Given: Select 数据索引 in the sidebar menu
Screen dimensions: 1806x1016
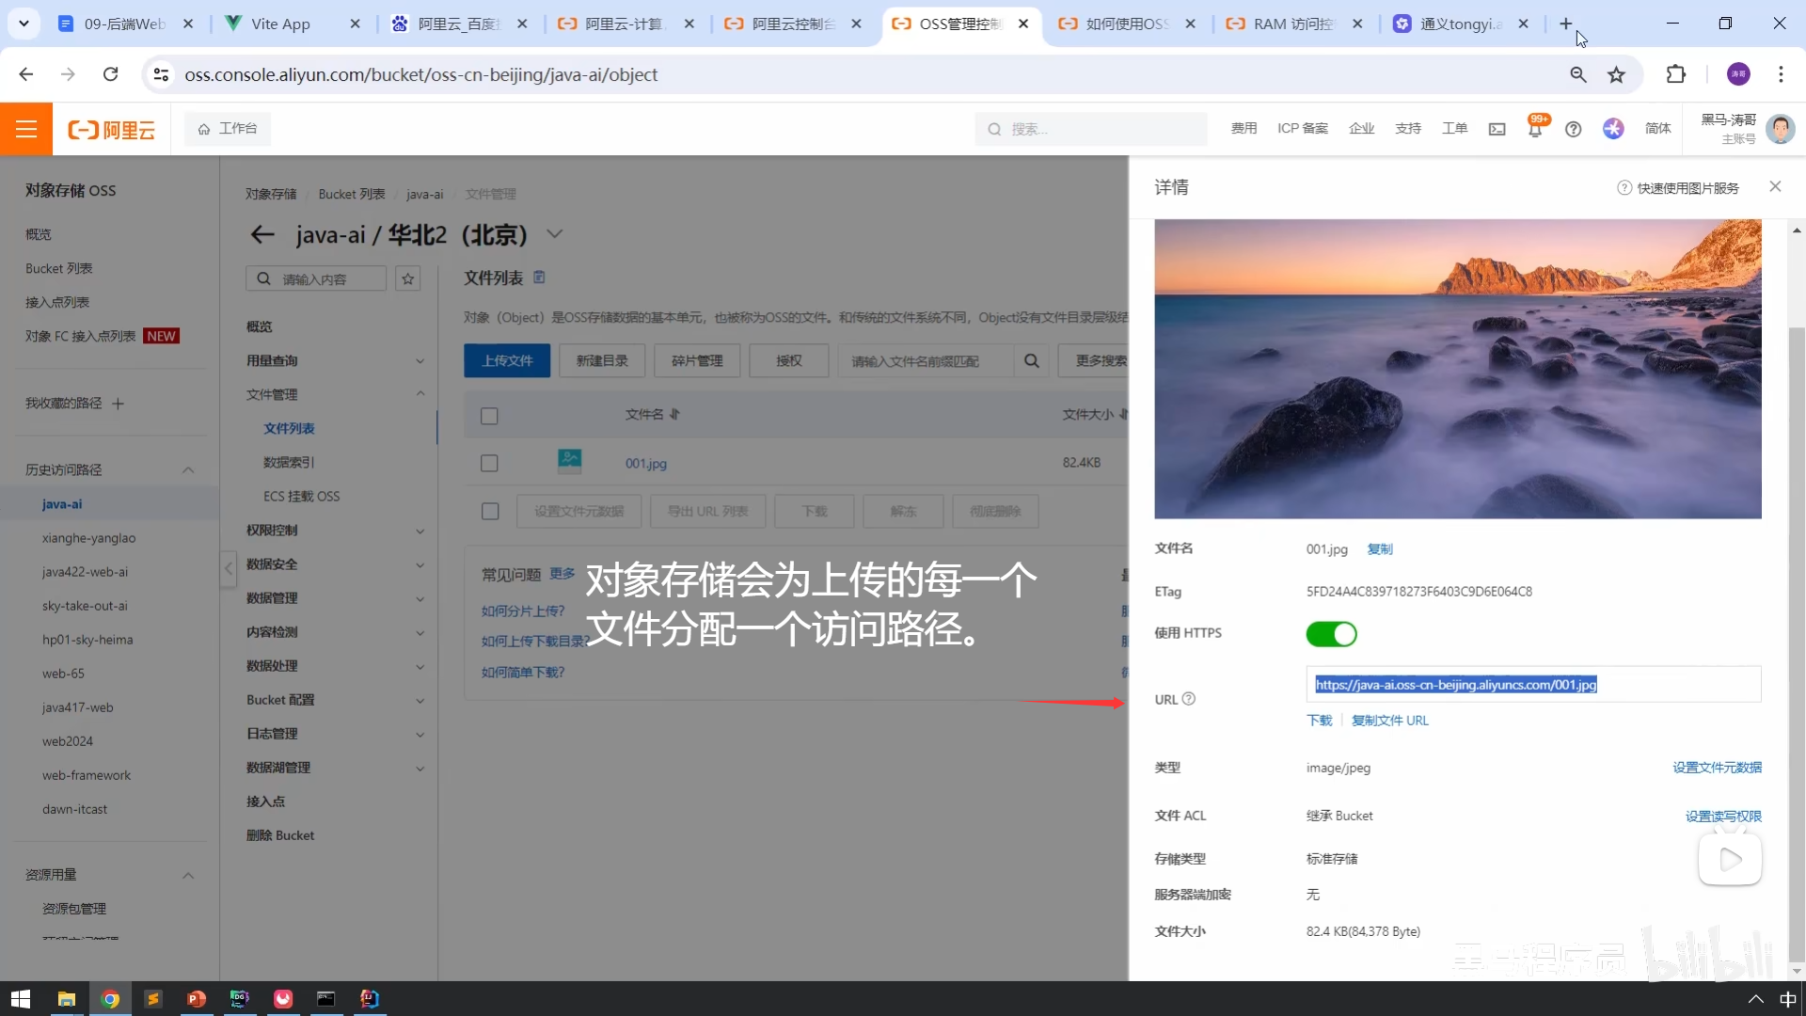Looking at the screenshot, I should (289, 462).
